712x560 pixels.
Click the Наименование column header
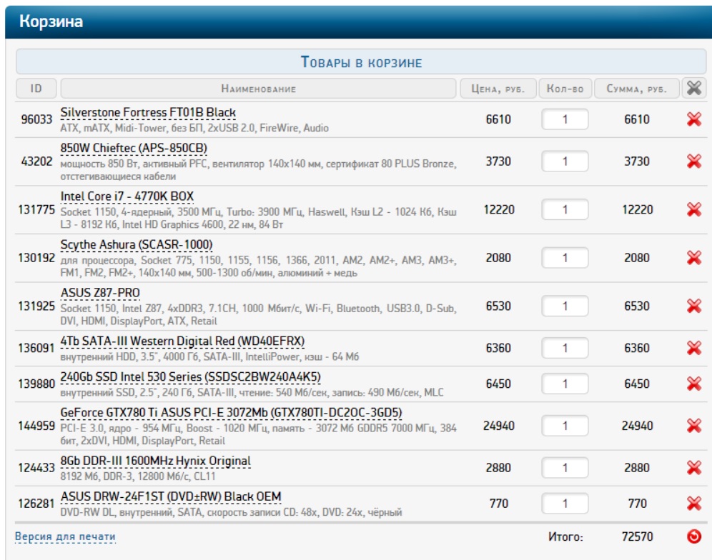point(258,88)
